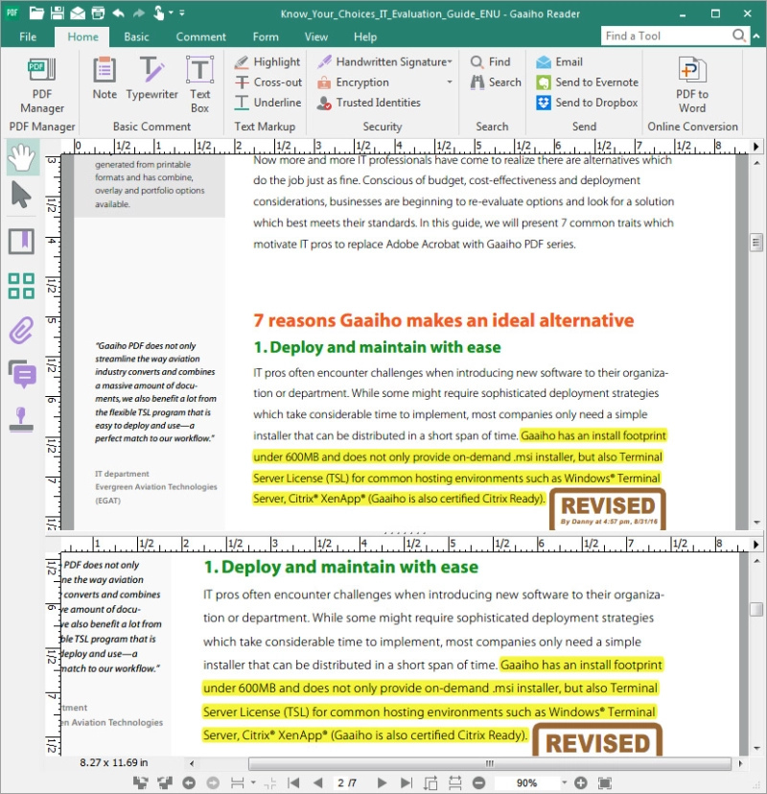This screenshot has height=794, width=767.
Task: Open the split view dropdown arrow
Action: [x=253, y=782]
